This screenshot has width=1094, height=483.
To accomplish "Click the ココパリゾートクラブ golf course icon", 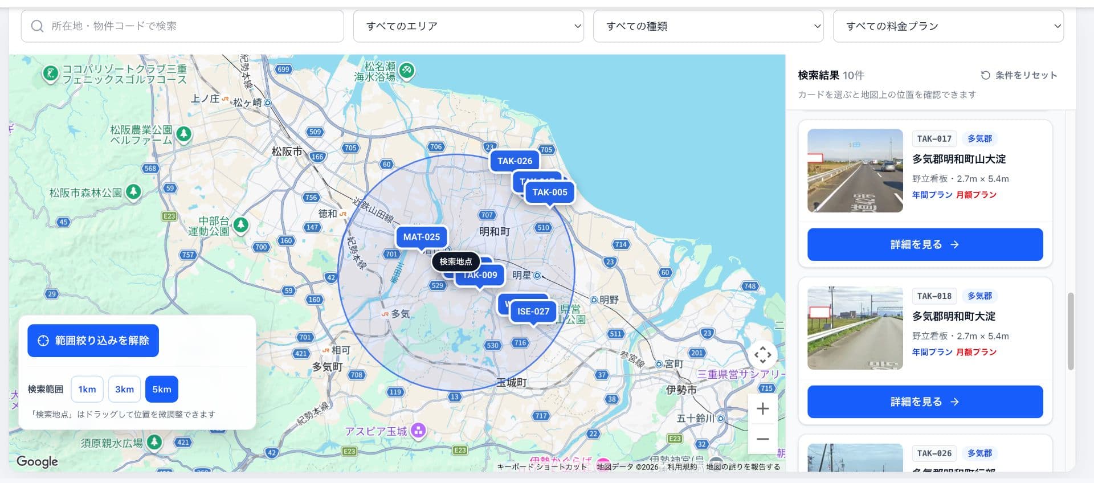I will click(x=51, y=73).
